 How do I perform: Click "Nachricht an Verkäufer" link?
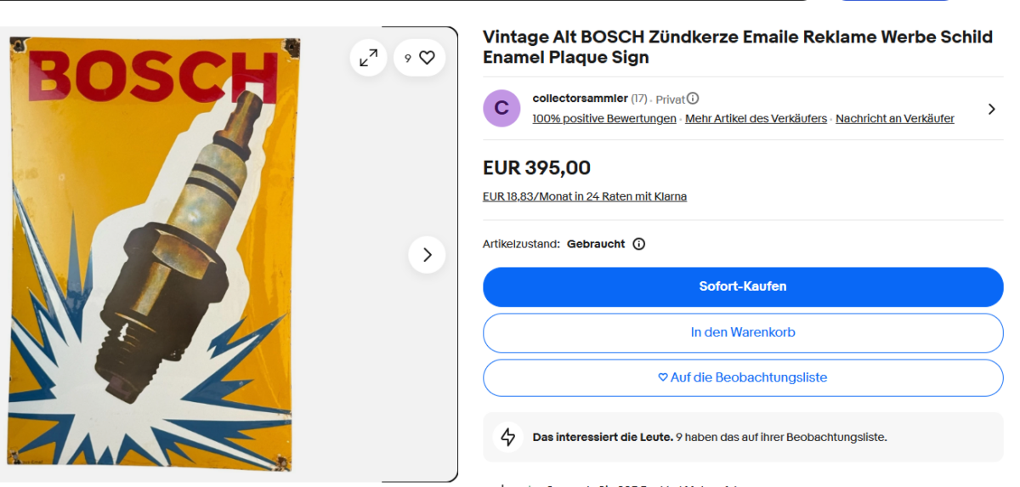click(x=894, y=119)
